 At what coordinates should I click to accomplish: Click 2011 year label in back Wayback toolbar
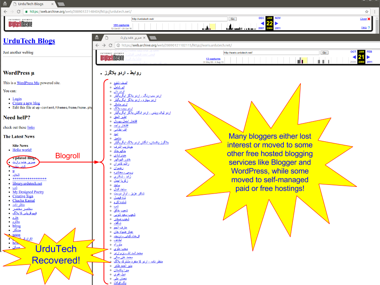tap(278, 28)
